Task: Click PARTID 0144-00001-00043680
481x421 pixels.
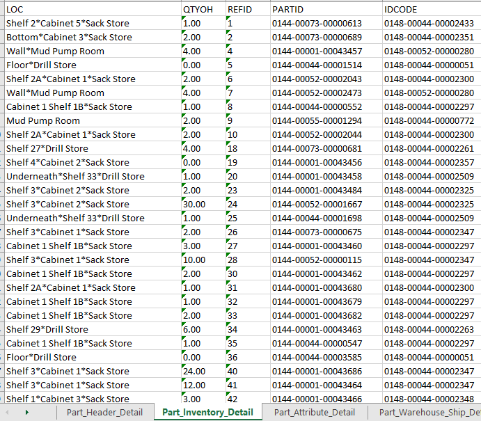Action: tap(326, 287)
